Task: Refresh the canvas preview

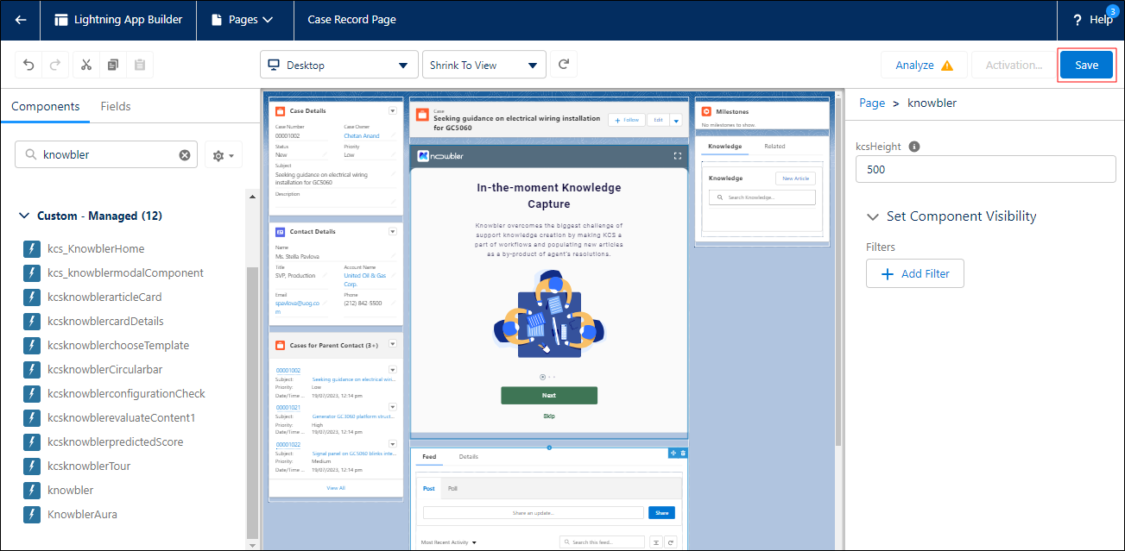Action: (x=564, y=65)
